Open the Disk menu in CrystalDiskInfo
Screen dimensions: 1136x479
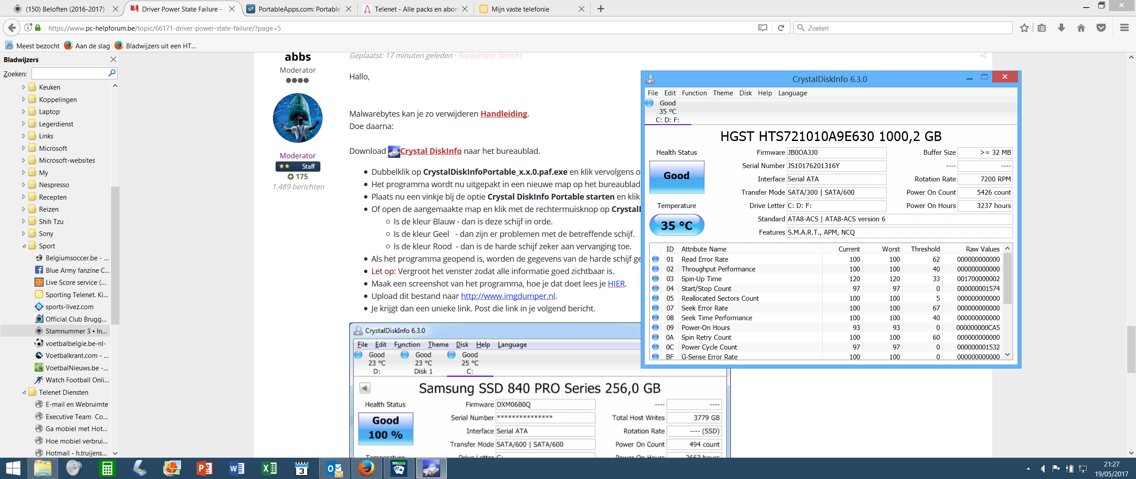click(x=745, y=93)
